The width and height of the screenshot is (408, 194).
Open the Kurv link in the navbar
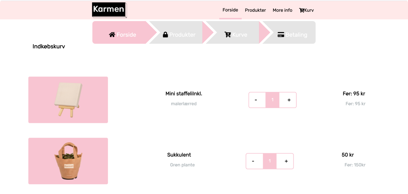click(x=309, y=10)
